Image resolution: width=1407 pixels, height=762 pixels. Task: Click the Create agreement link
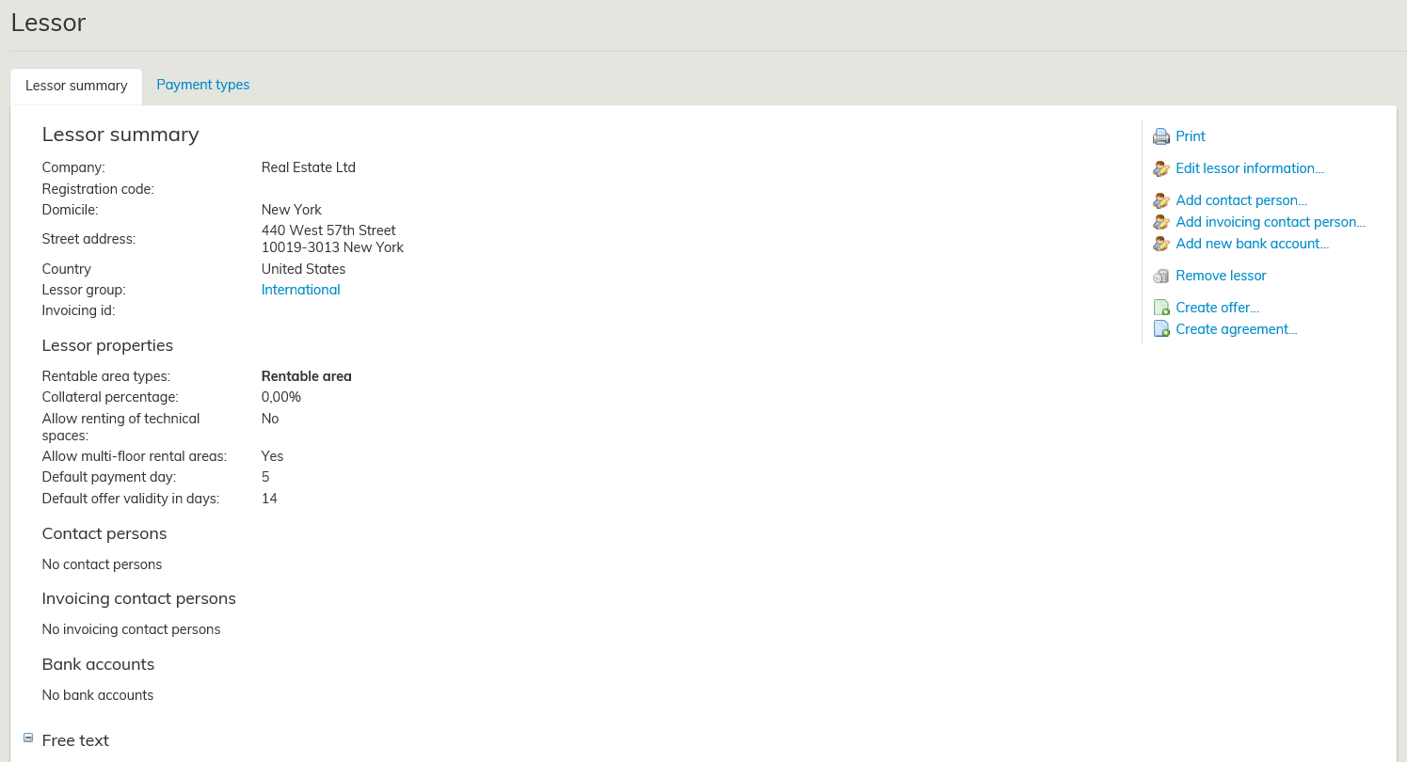(x=1236, y=329)
